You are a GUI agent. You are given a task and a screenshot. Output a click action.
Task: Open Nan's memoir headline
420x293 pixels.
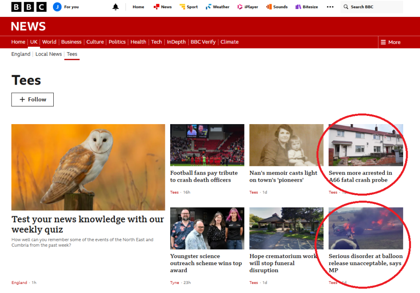283,176
